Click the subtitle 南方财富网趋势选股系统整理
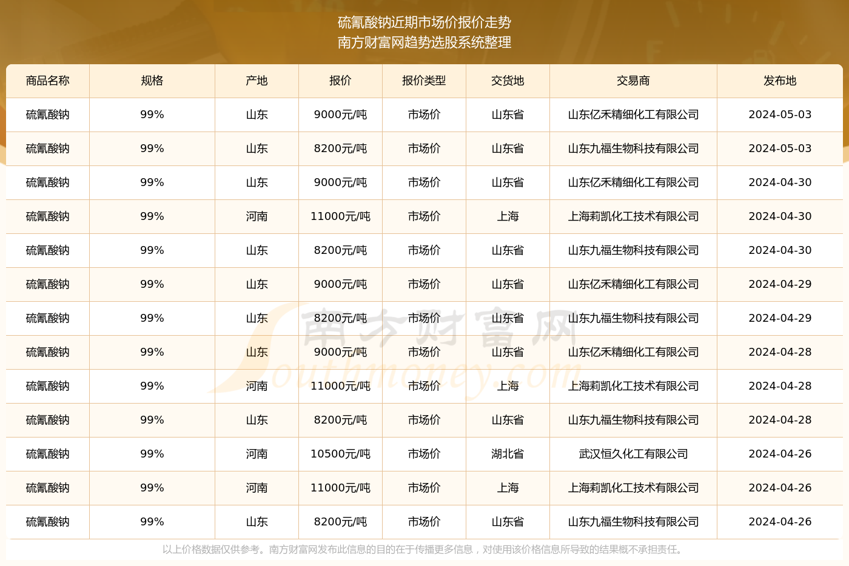 click(x=424, y=42)
